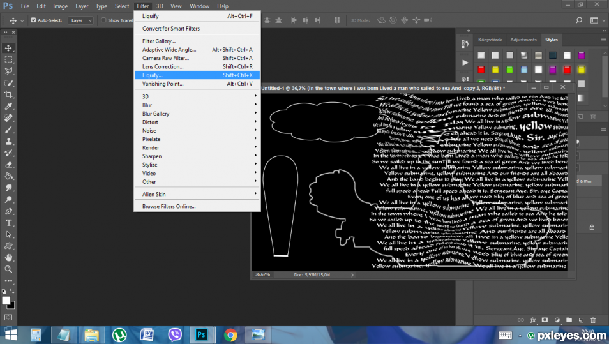Image resolution: width=609 pixels, height=344 pixels.
Task: Choose Camera Raw Filter...
Action: (197, 58)
